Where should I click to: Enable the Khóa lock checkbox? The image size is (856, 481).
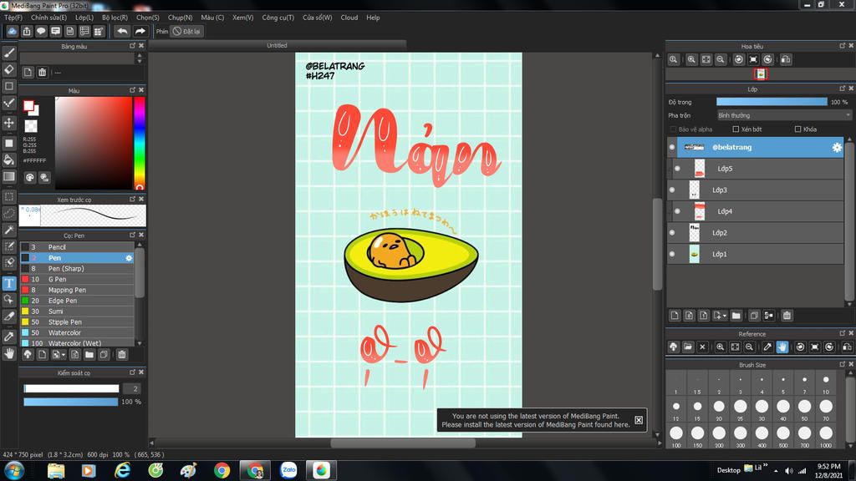(797, 129)
